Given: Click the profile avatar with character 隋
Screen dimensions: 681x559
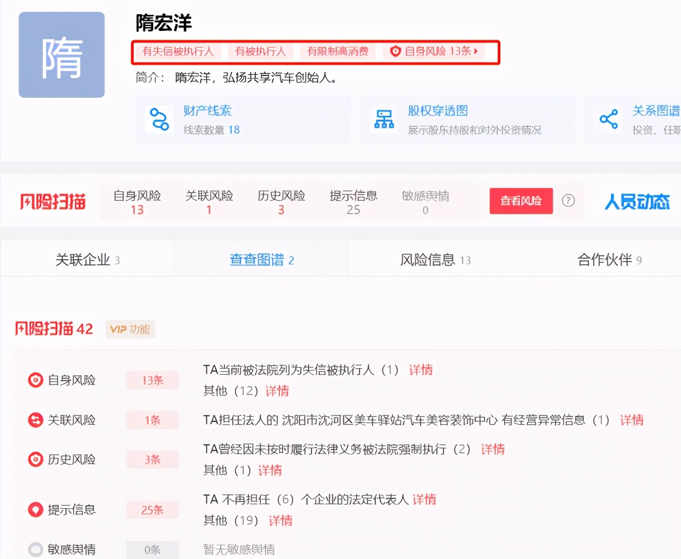Looking at the screenshot, I should tap(61, 54).
